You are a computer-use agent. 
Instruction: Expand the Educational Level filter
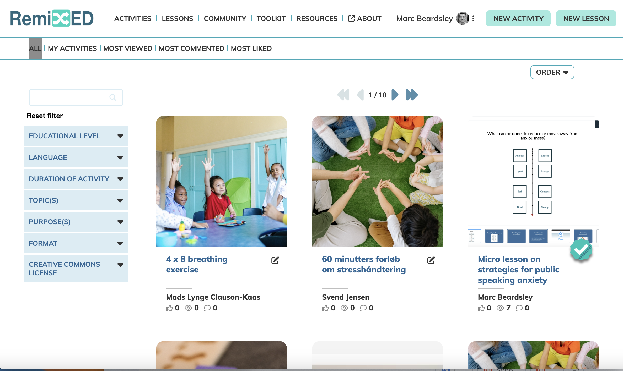coord(76,136)
